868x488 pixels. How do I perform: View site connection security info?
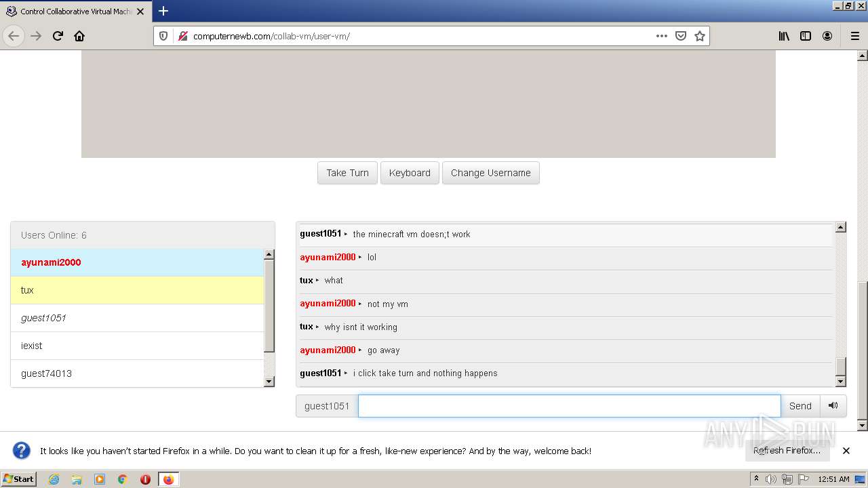(182, 36)
